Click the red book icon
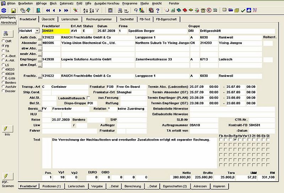This screenshot has height=193, width=284. 185,10
